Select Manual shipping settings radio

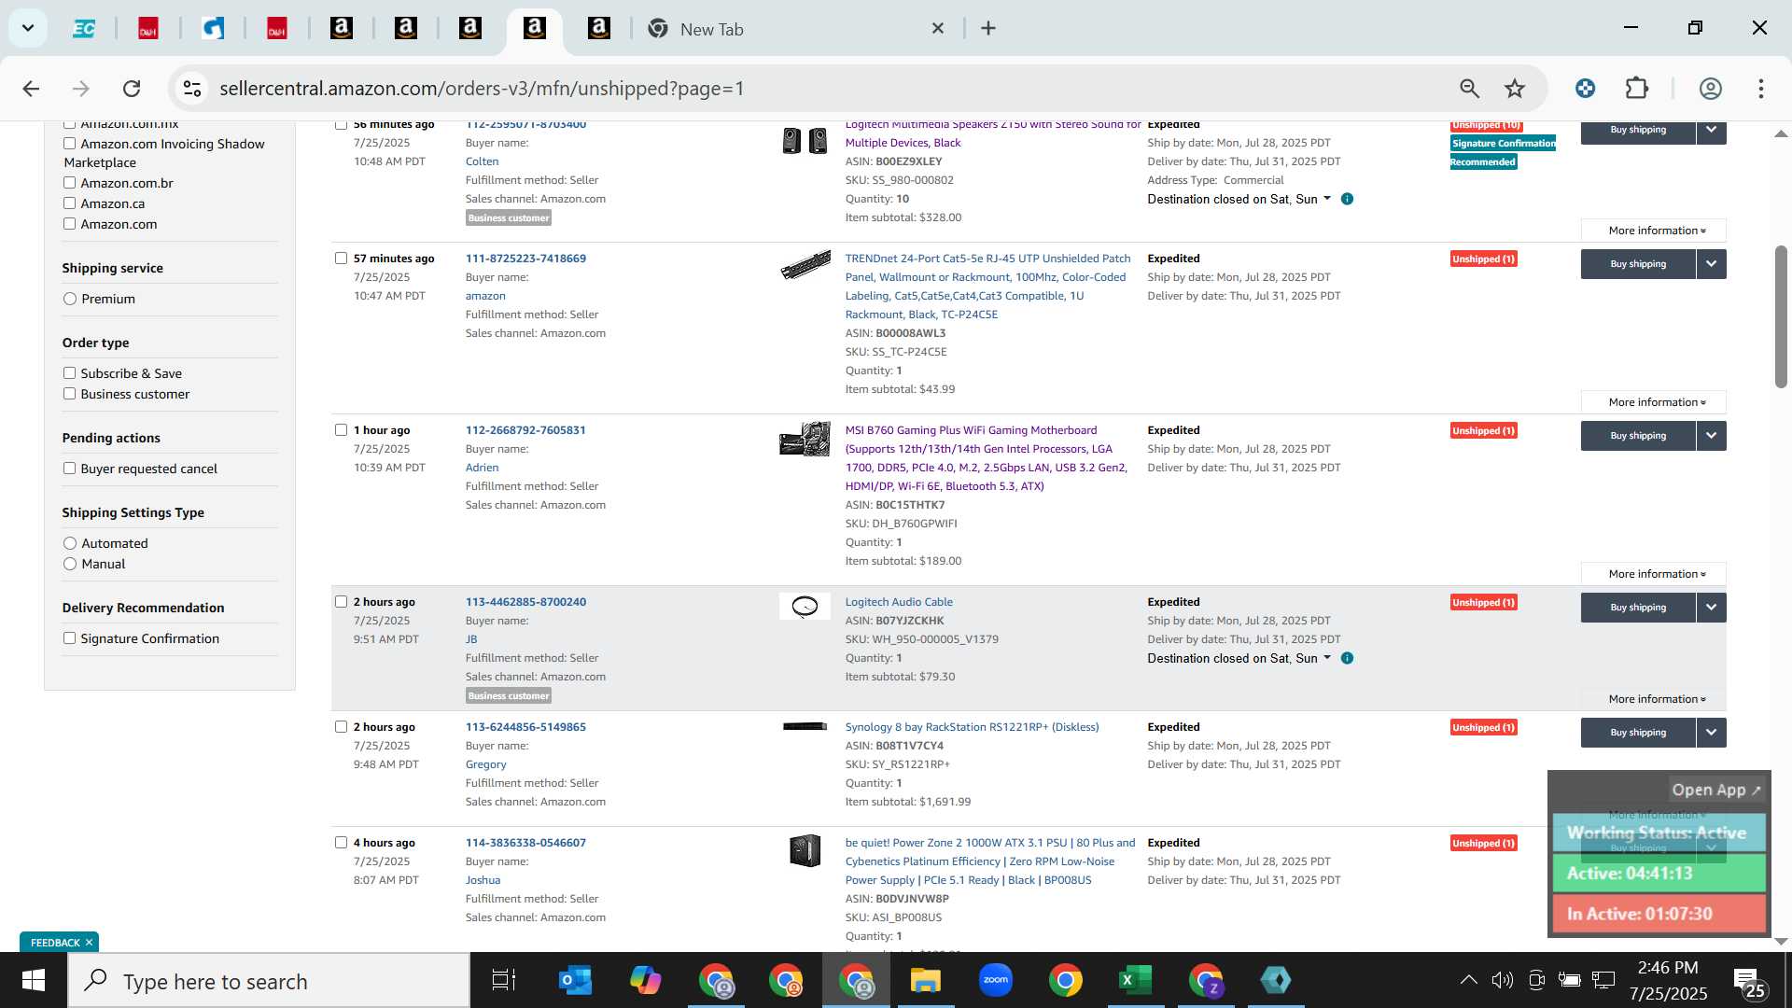point(70,564)
